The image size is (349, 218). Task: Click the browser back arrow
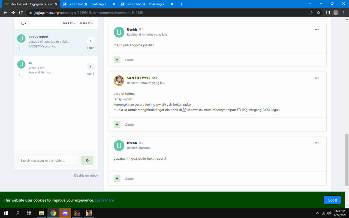pyautogui.click(x=5, y=13)
